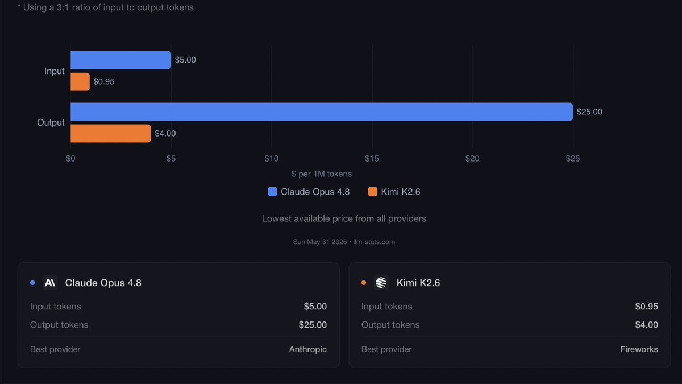Toggle Claude Opus 4.8 legend entry
The width and height of the screenshot is (682, 384).
coord(309,192)
